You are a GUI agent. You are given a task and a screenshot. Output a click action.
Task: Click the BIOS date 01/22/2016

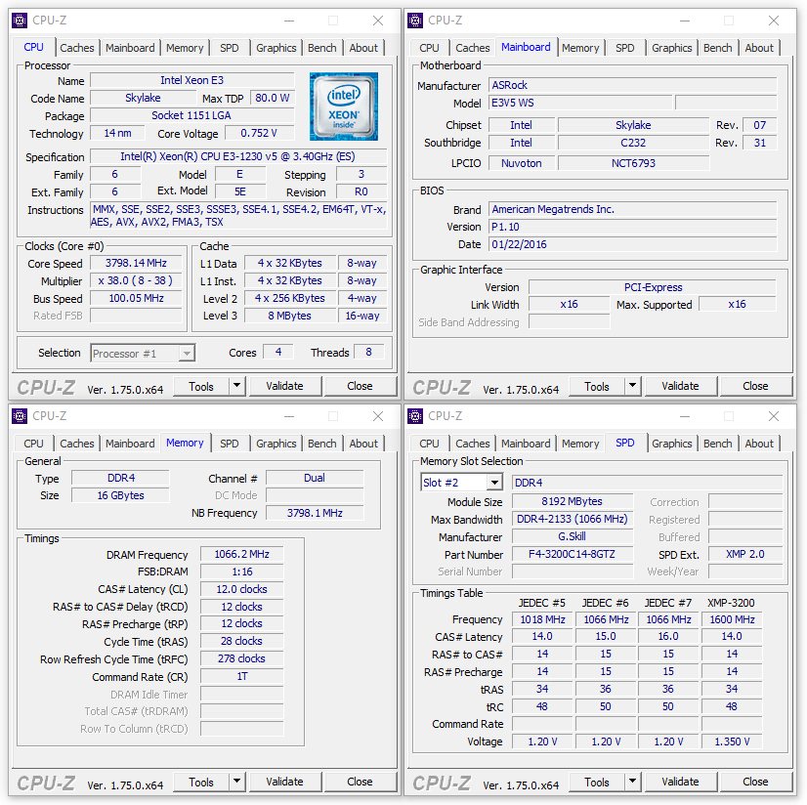coord(632,244)
